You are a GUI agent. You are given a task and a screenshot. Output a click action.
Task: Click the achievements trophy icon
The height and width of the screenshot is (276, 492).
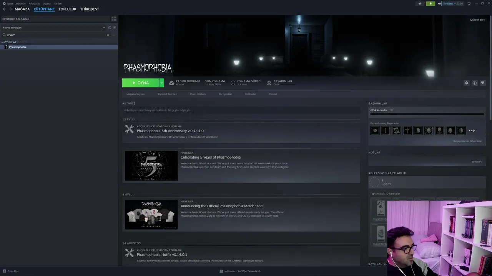pyautogui.click(x=269, y=83)
